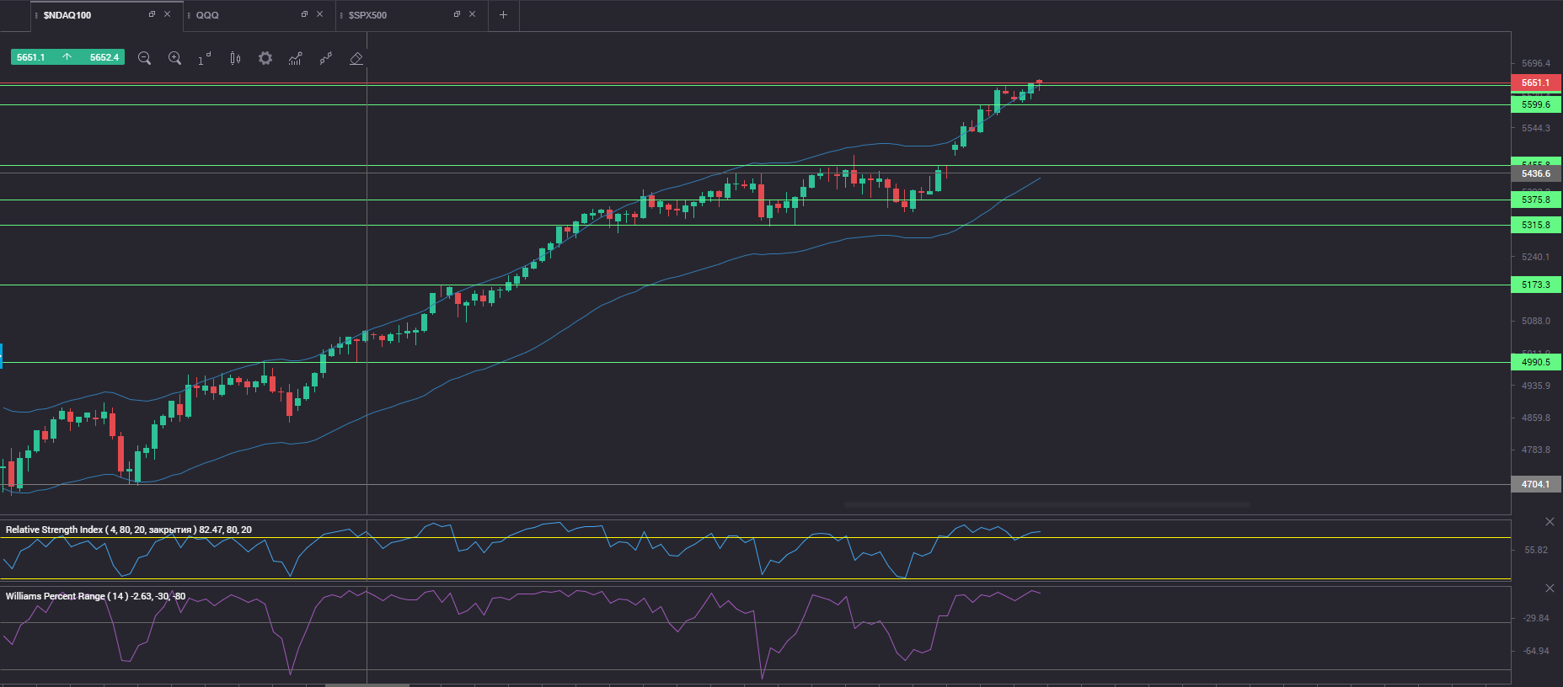The image size is (1563, 687).
Task: Select the 5315.8 level label
Action: coord(1536,225)
